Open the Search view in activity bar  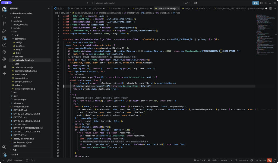[4, 16]
